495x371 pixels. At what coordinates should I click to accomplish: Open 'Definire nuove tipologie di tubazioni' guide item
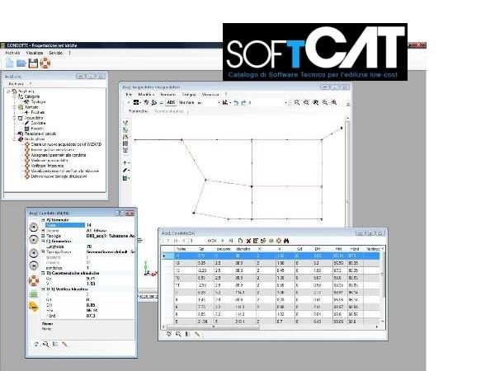(x=59, y=176)
